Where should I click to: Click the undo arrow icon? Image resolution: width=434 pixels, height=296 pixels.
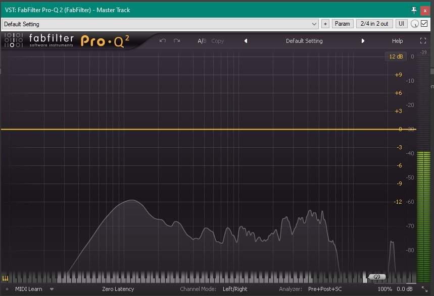[x=162, y=41]
